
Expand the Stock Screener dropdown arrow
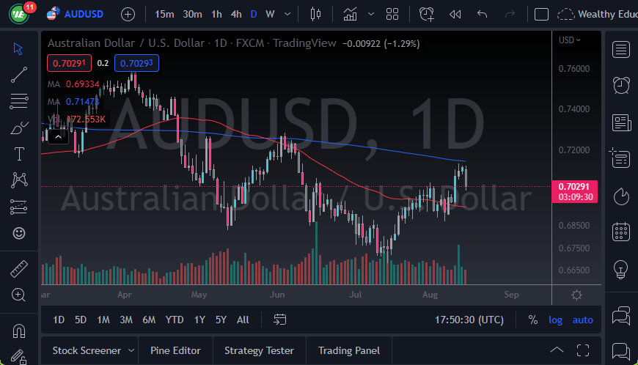tap(131, 350)
